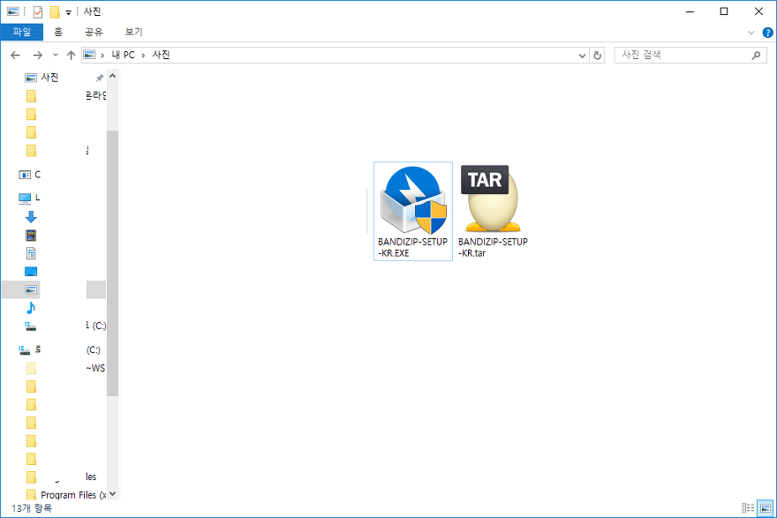Go up one folder with Up arrow
Screen dimensions: 777x518
71,55
